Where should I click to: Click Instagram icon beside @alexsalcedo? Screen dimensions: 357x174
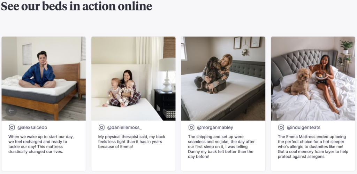12,127
